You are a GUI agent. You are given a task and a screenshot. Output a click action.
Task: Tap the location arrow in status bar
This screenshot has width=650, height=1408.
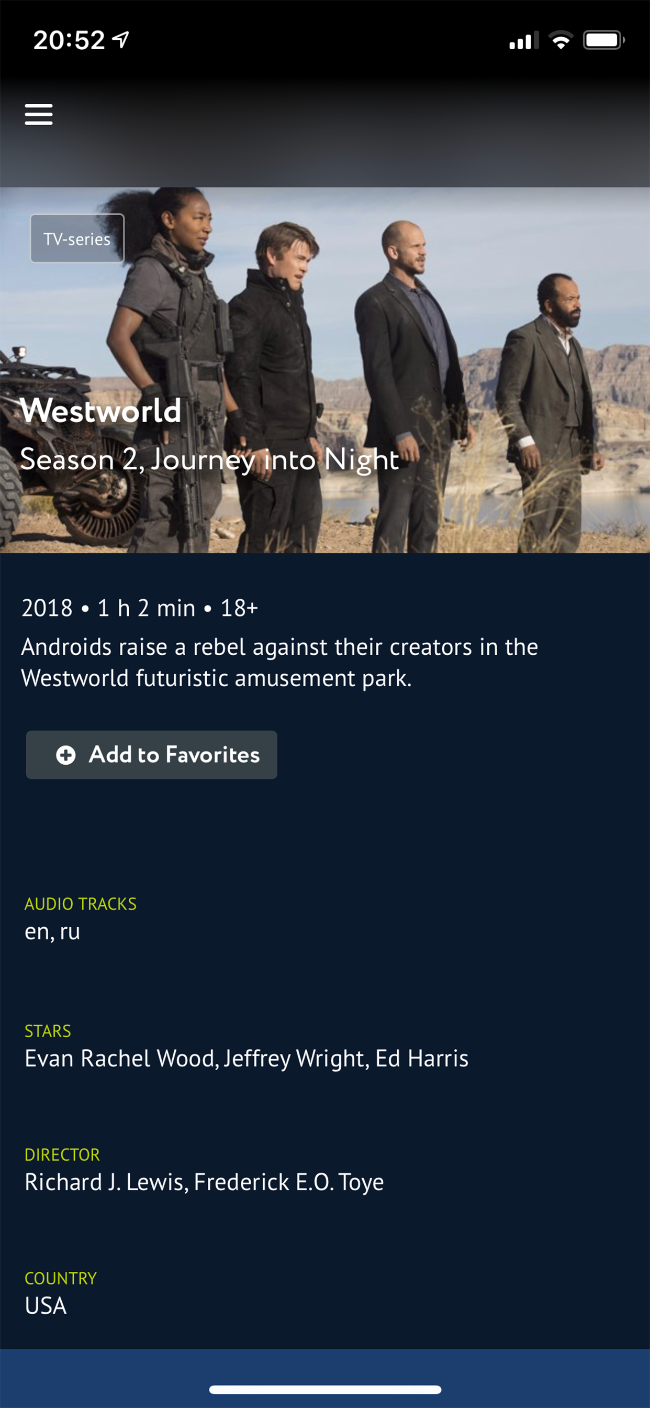click(x=121, y=39)
